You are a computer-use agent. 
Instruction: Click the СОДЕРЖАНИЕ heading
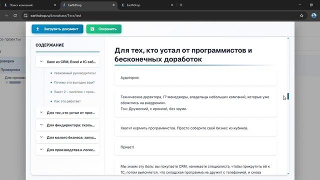[50, 45]
